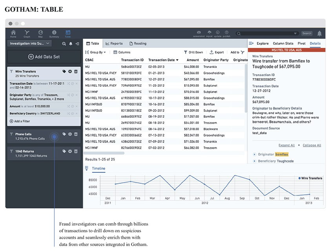Open the Pivot tab
The width and height of the screenshot is (330, 252).
[x=301, y=43]
